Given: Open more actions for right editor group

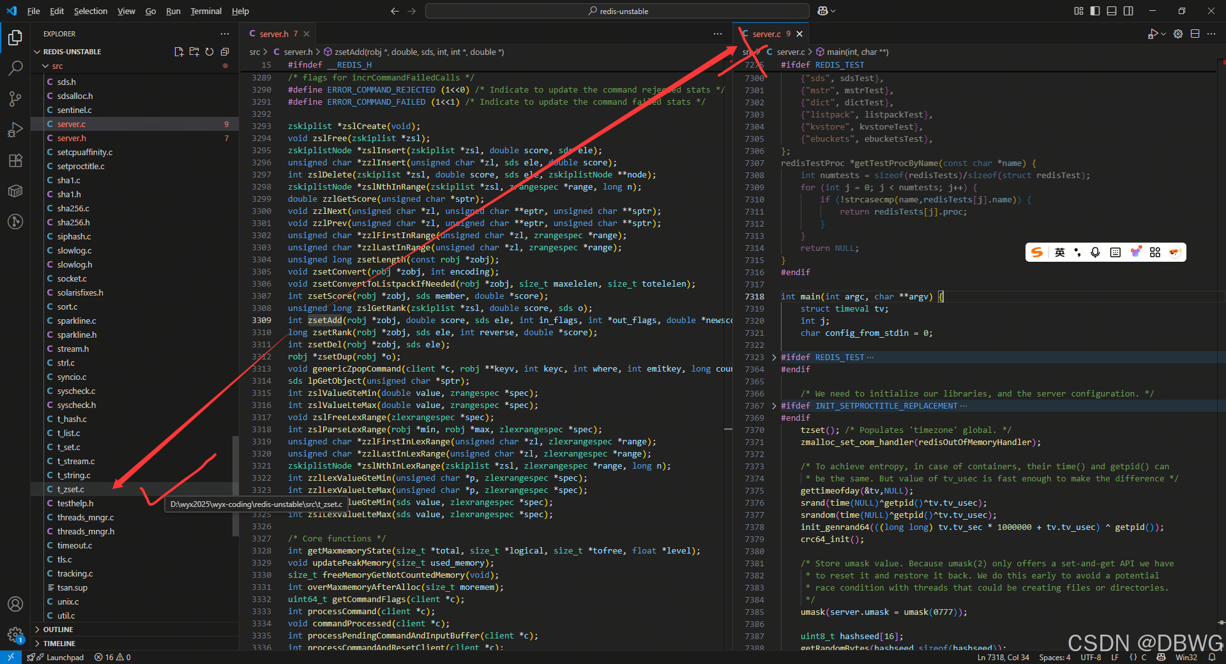Looking at the screenshot, I should pyautogui.click(x=1211, y=34).
